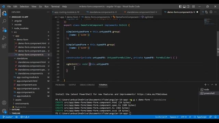Select the powershell terminal instance
Viewport: 219px width, 123px height.
(x=209, y=93)
